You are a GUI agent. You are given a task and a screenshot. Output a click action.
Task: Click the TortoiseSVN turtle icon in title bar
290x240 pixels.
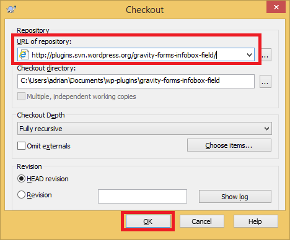coord(11,9)
